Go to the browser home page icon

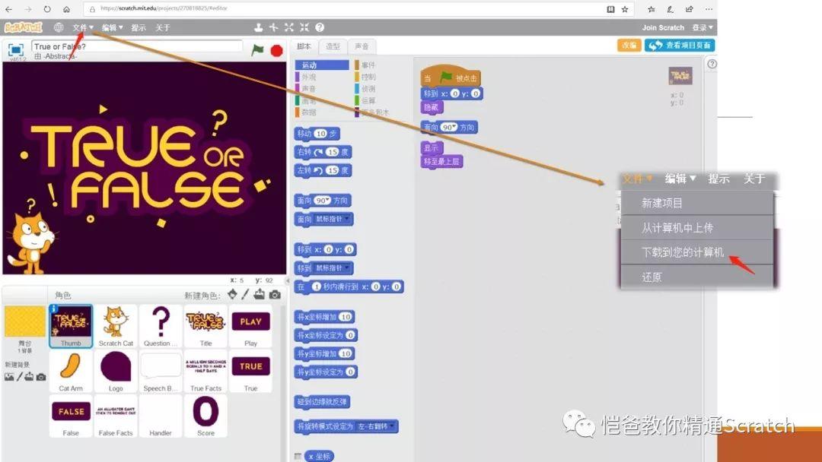click(66, 9)
